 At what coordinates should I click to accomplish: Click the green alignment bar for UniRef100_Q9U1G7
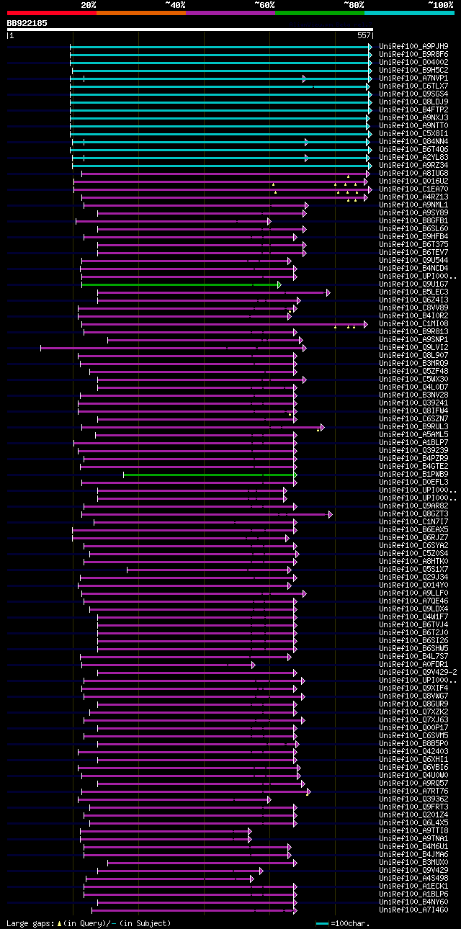coord(180,284)
